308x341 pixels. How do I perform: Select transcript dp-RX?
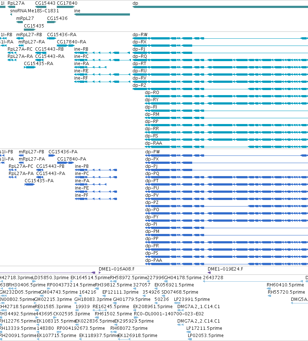click(x=140, y=42)
